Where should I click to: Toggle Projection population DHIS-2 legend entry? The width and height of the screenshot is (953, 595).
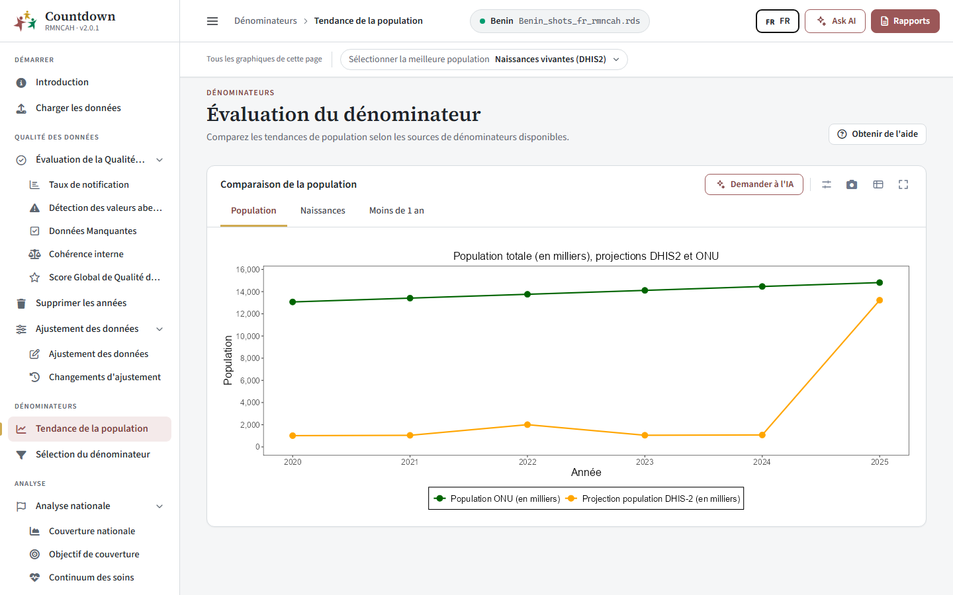click(653, 498)
